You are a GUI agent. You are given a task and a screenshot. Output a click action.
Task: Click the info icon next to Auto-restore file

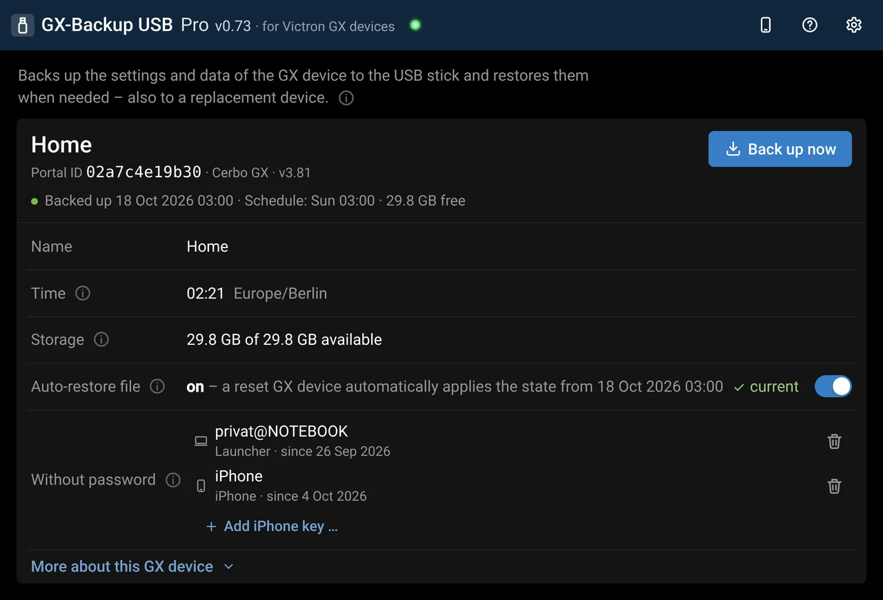[x=157, y=386]
